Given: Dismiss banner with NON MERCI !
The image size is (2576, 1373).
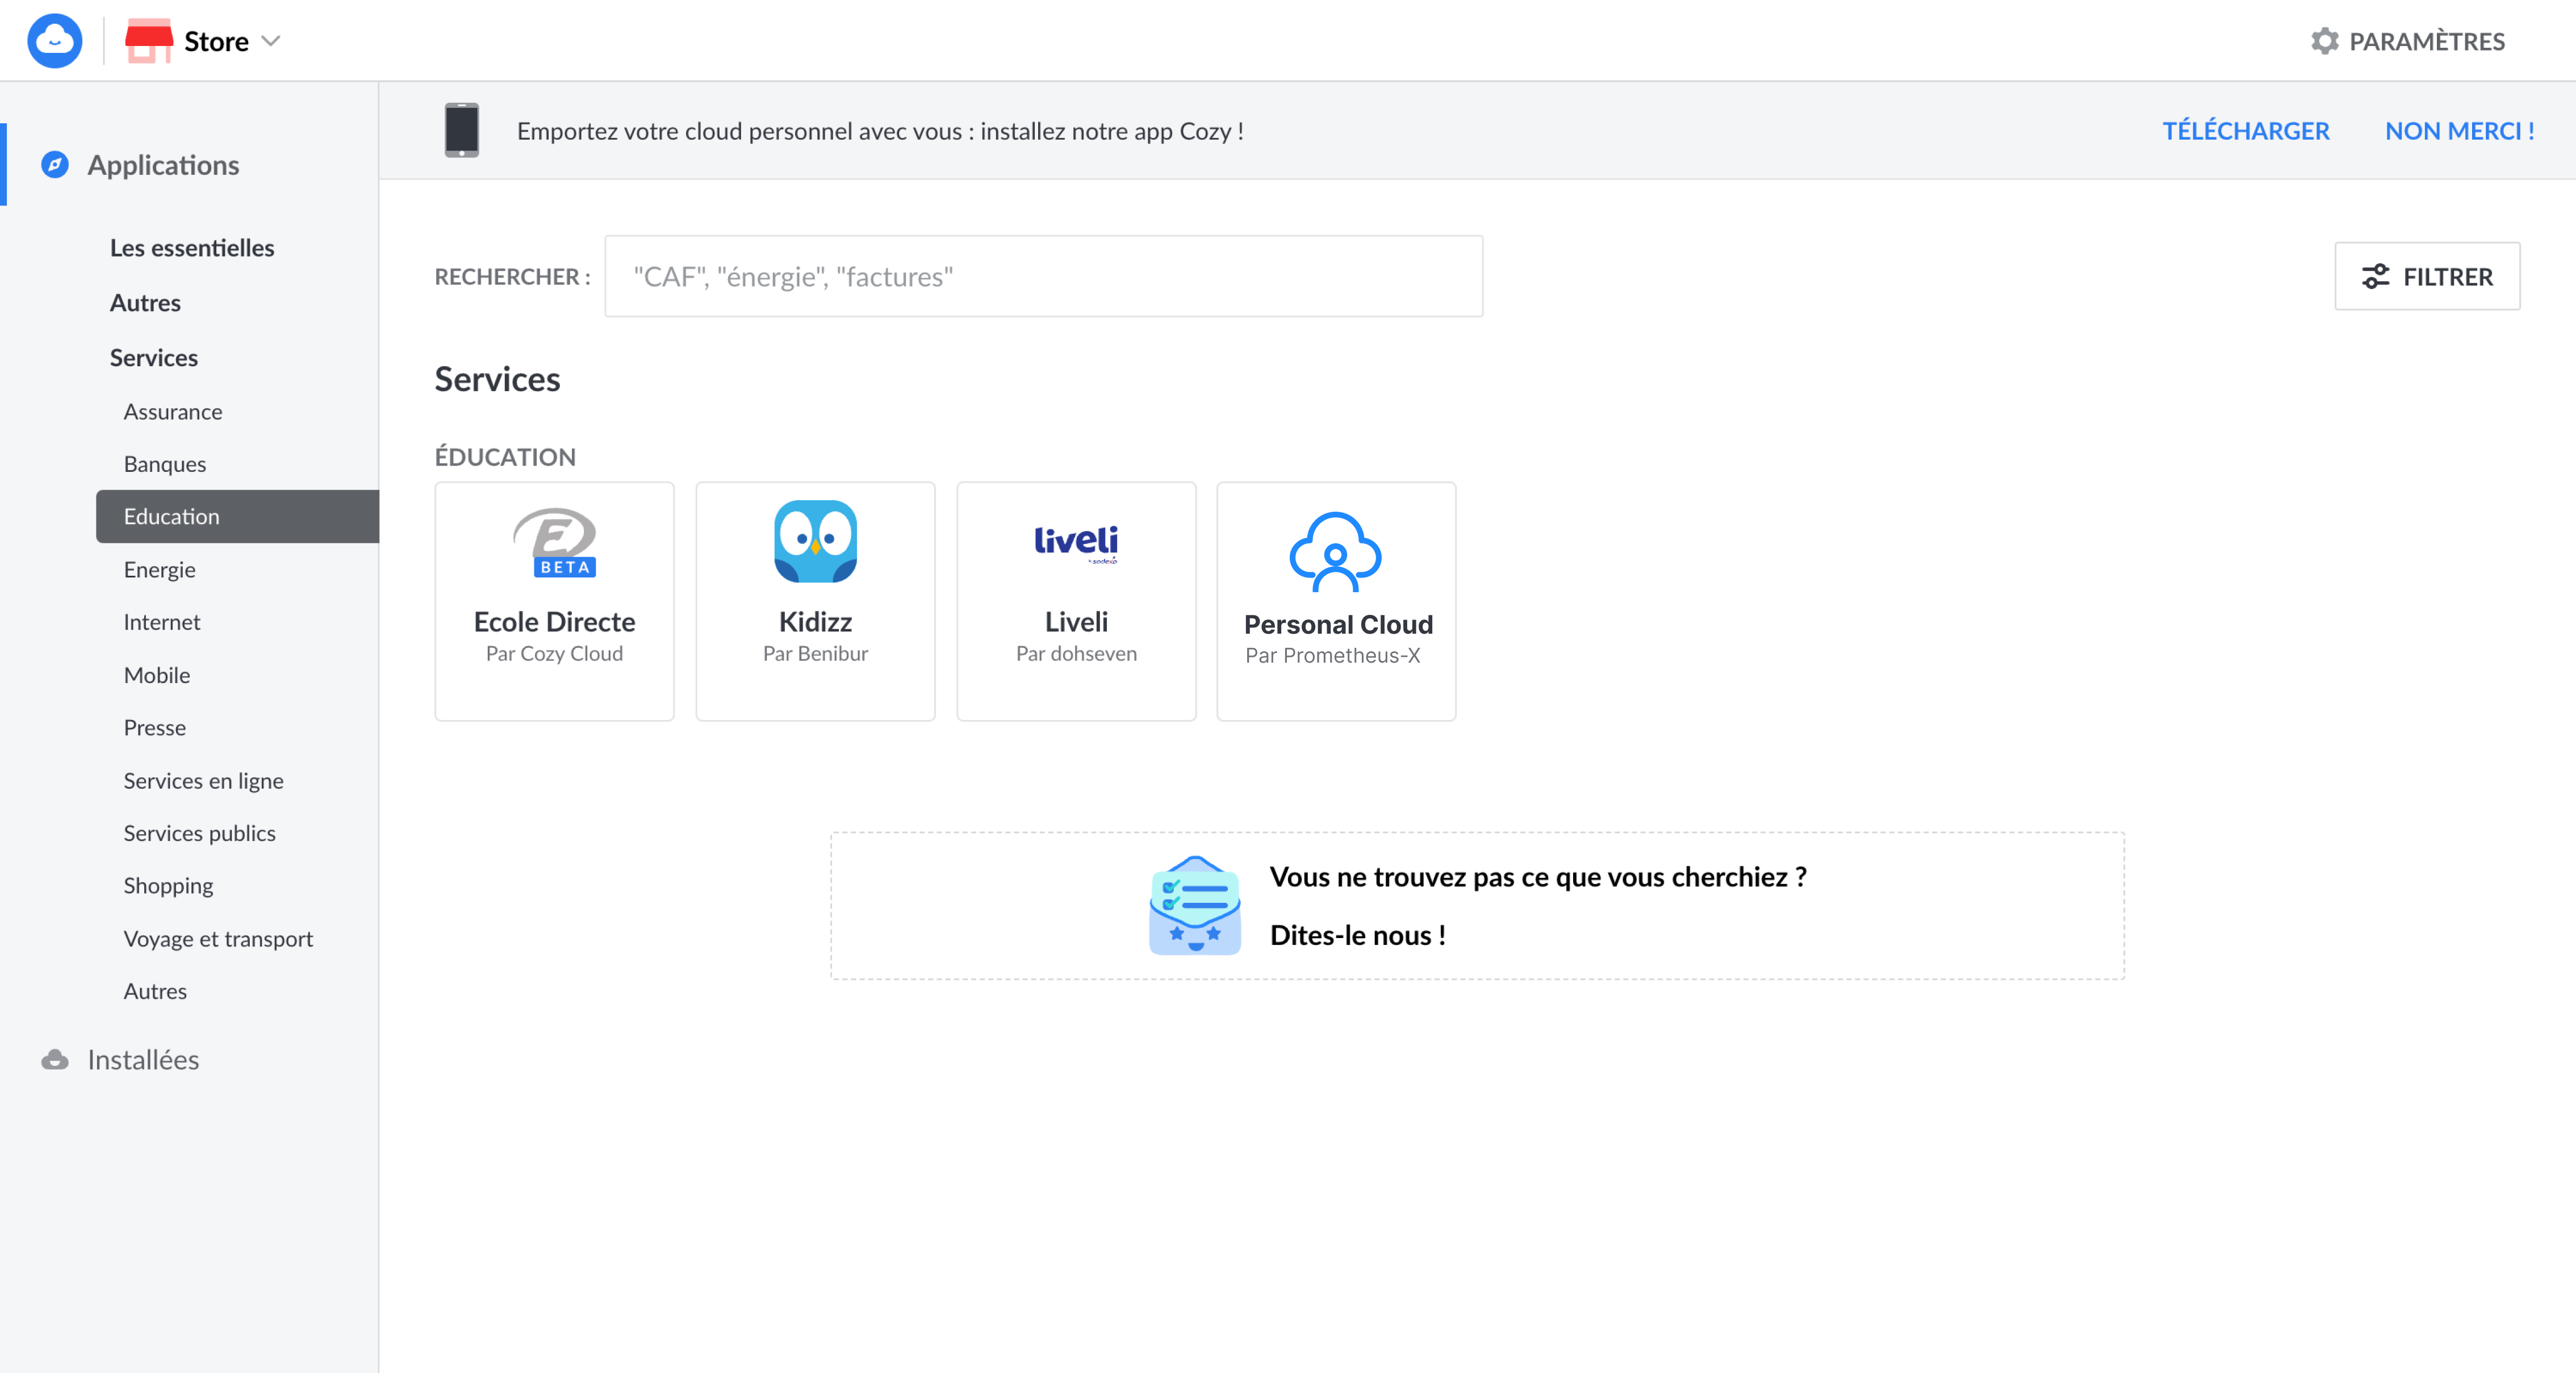Looking at the screenshot, I should pyautogui.click(x=2459, y=131).
